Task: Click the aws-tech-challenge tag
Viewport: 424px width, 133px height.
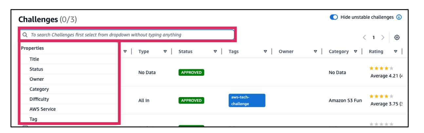Action: [x=246, y=100]
